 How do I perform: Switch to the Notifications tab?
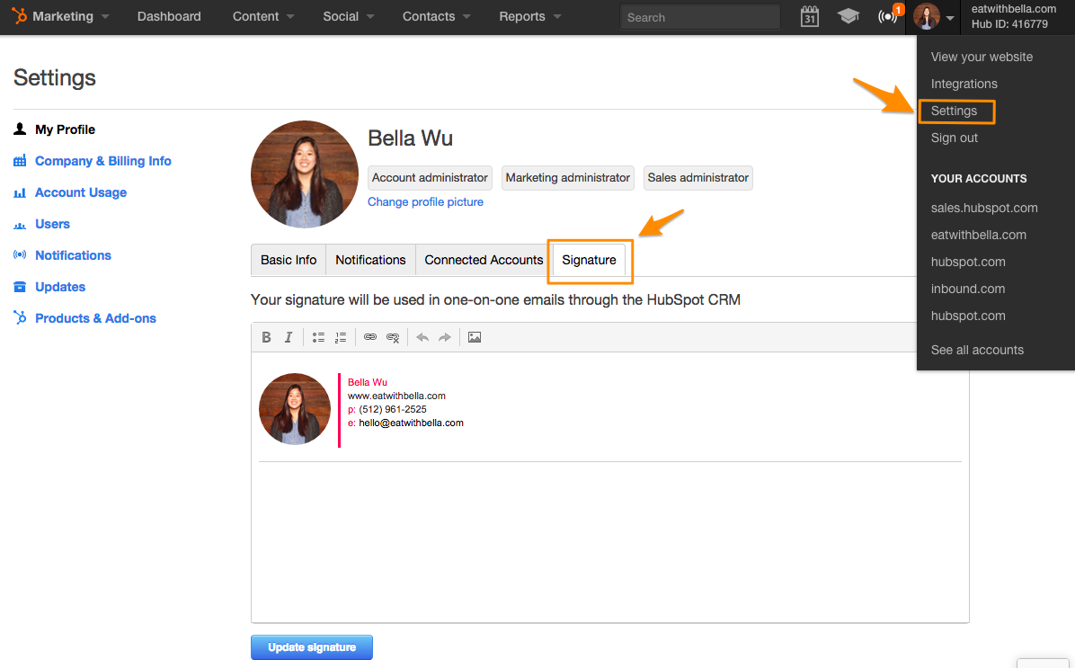pyautogui.click(x=370, y=260)
